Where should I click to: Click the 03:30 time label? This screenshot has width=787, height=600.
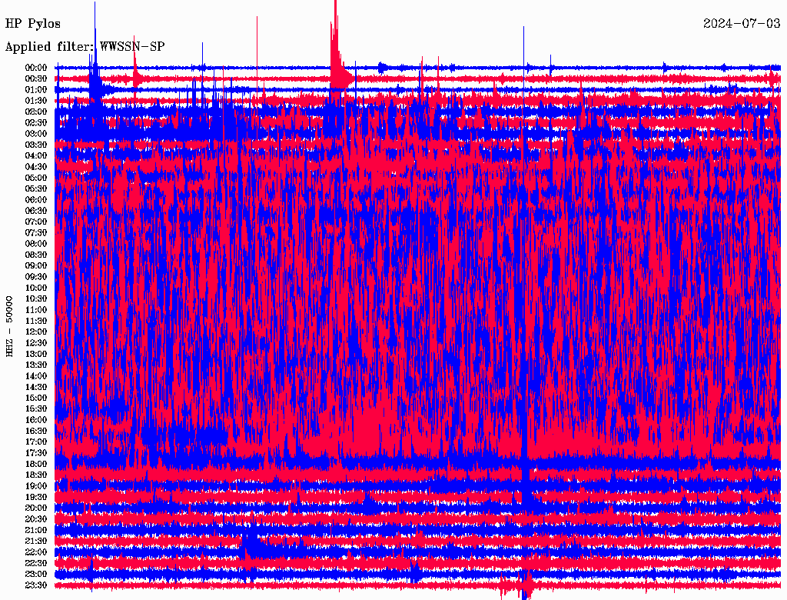[35, 145]
